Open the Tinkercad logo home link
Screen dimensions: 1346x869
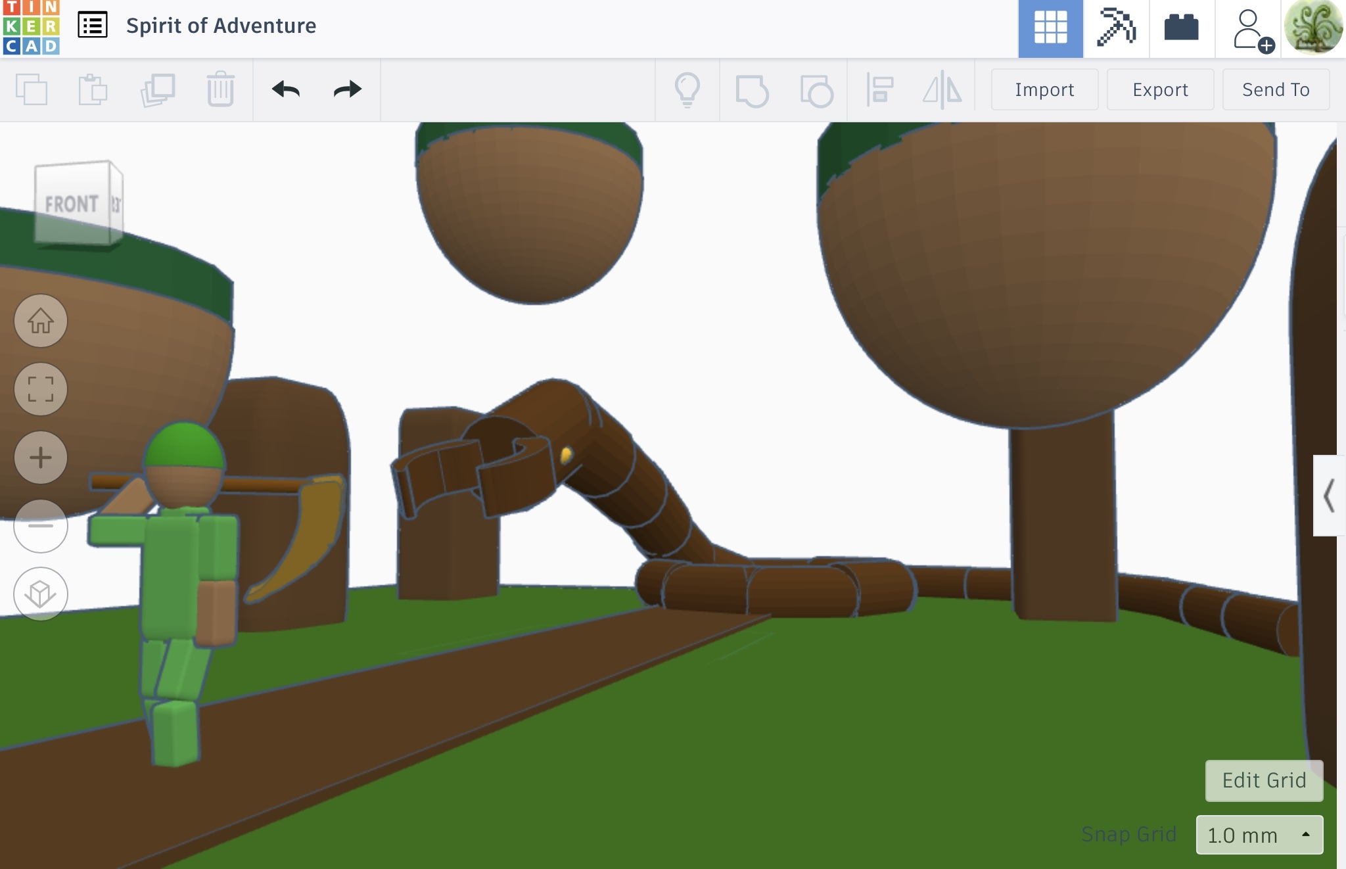tap(31, 27)
